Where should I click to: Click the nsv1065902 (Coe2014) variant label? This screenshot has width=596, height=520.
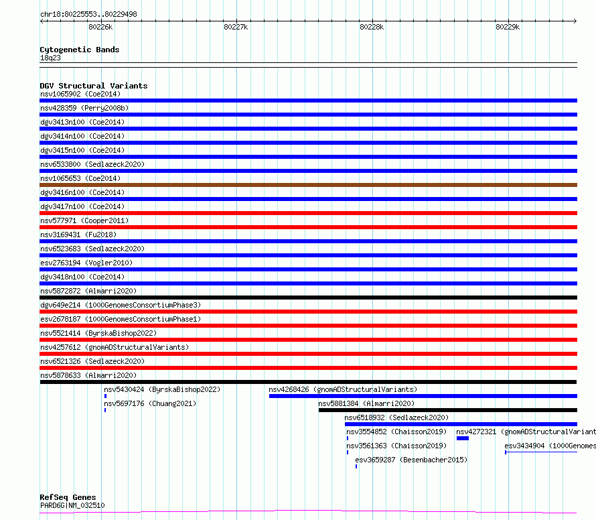click(x=80, y=94)
